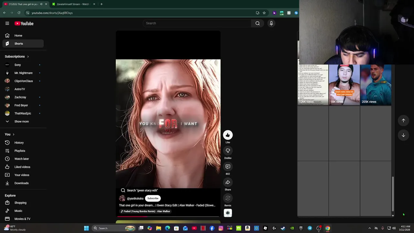Bookmark this page with the star
Viewport: 414px width, 233px height.
[264, 13]
